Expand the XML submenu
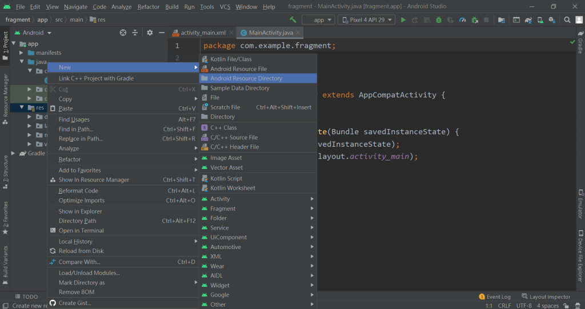Viewport: 585px width, 309px height. [x=258, y=256]
